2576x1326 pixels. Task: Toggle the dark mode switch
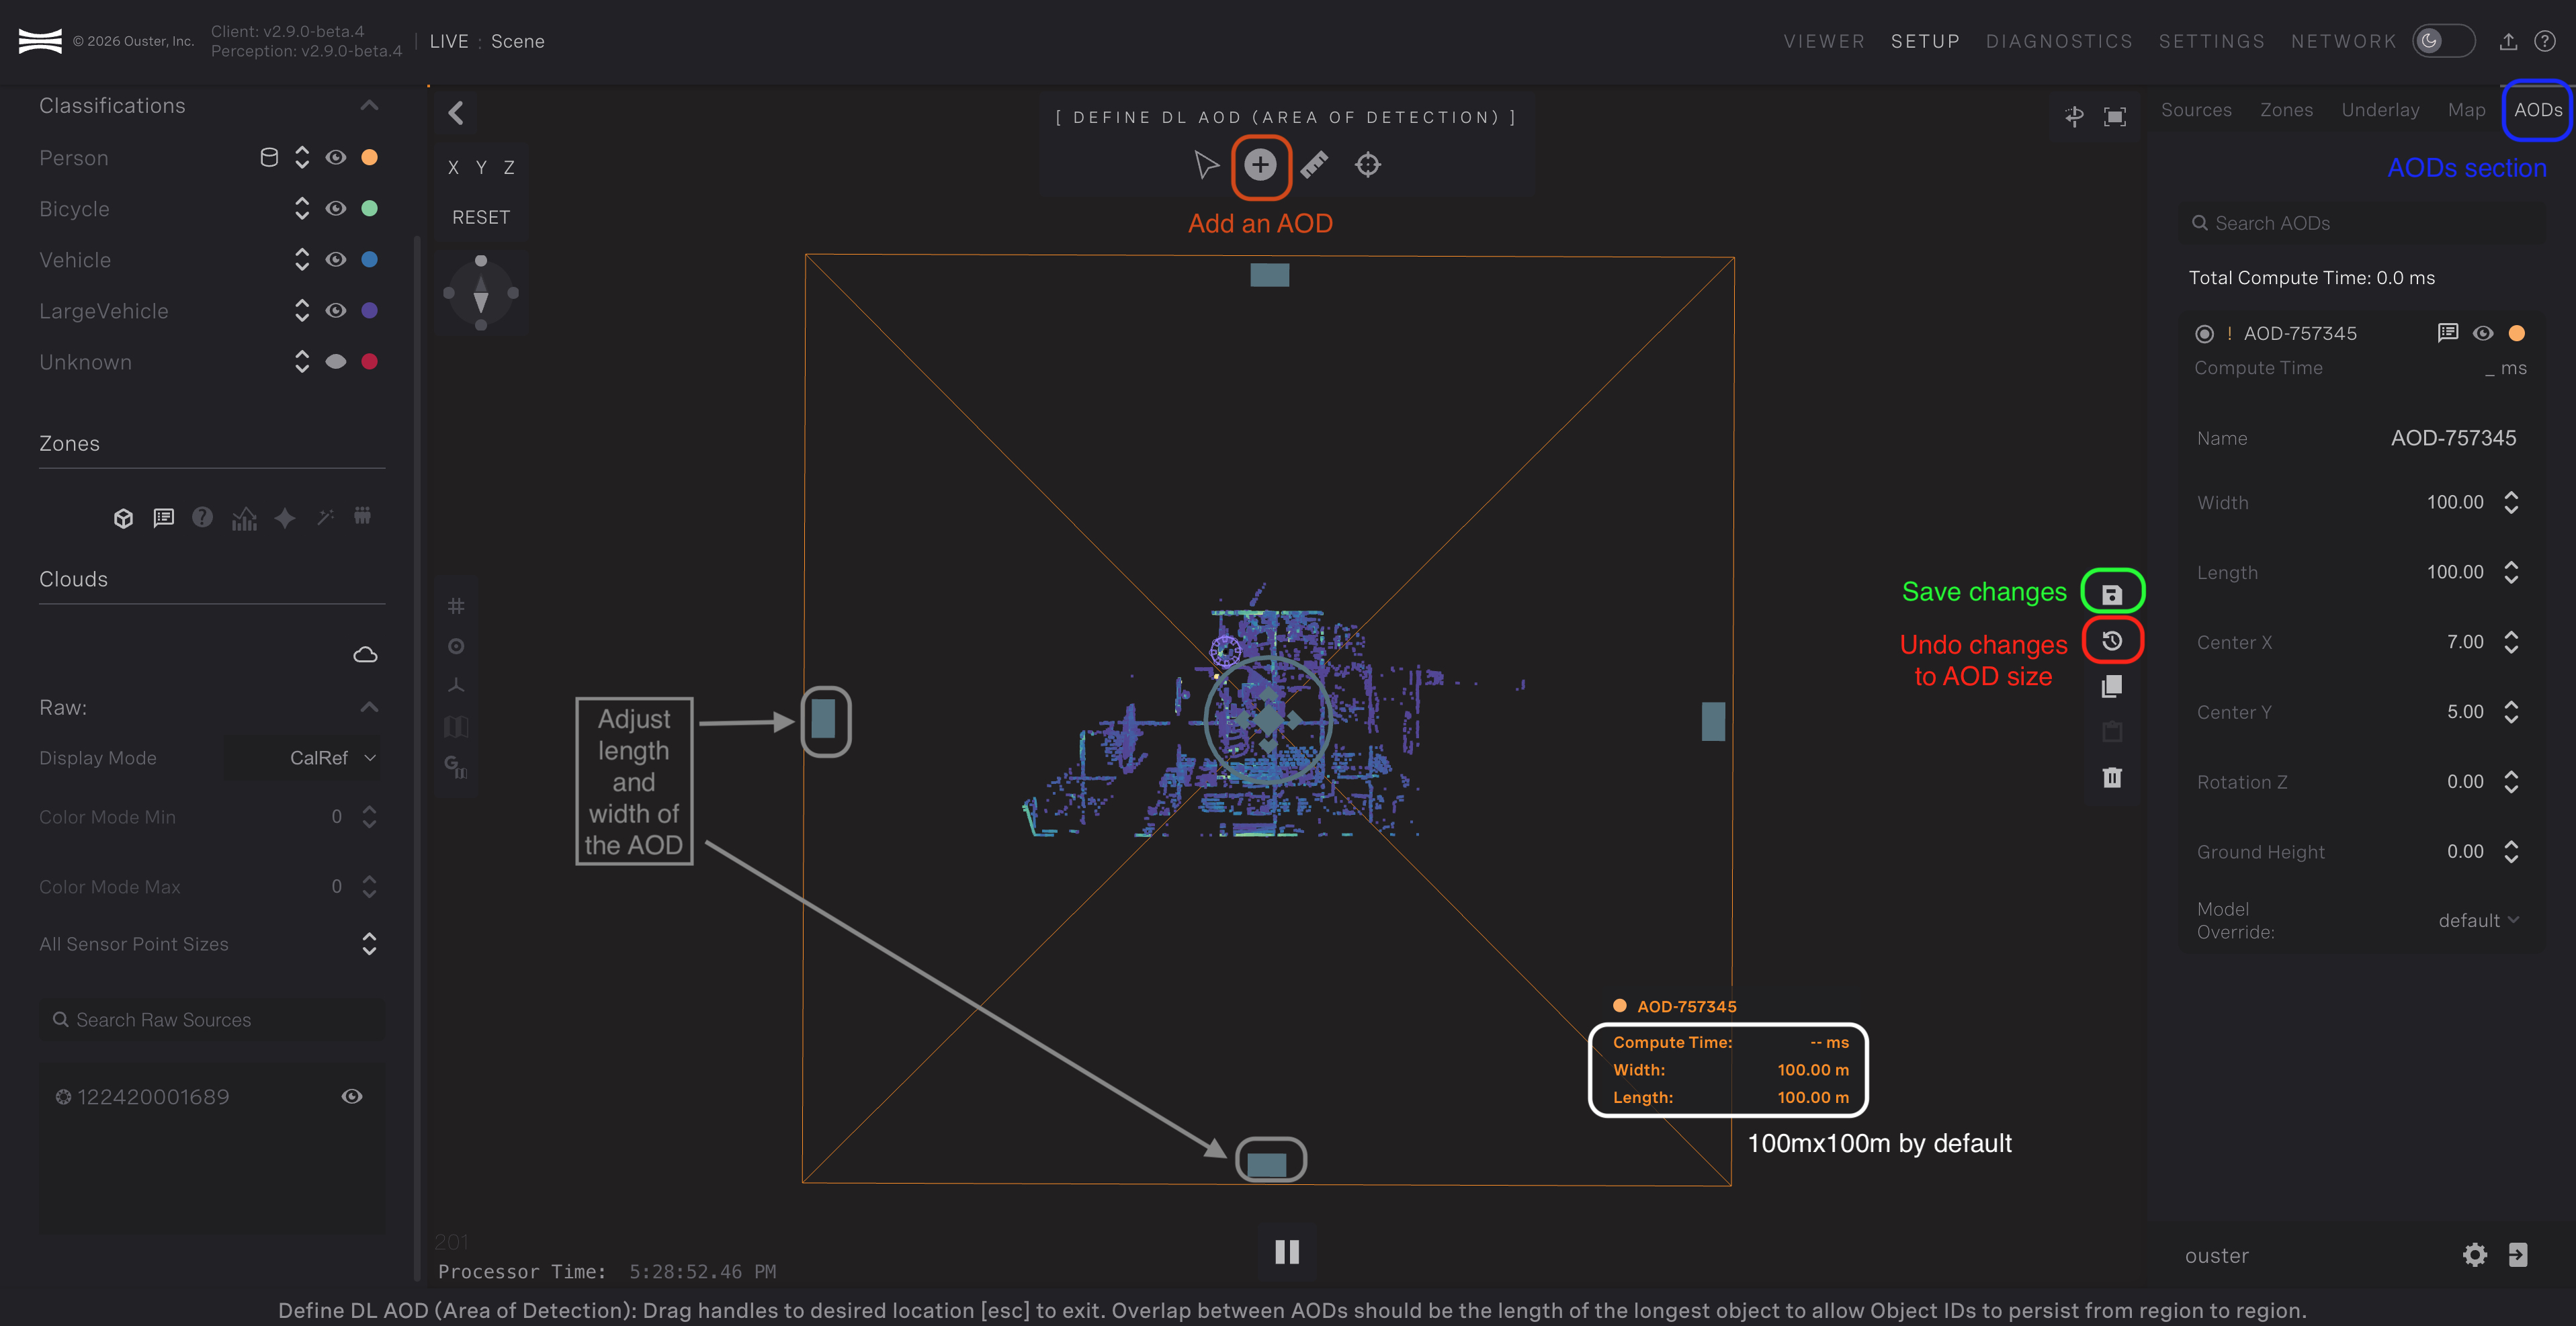[2443, 41]
